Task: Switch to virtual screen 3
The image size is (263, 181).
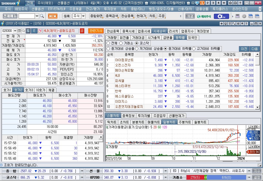Action: coord(213,3)
